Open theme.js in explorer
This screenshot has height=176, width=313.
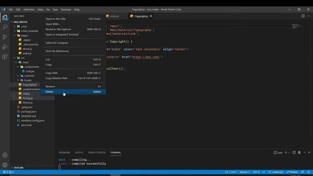(27, 103)
